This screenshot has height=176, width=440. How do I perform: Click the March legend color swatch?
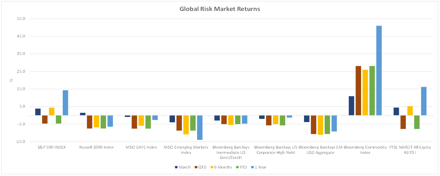point(176,167)
